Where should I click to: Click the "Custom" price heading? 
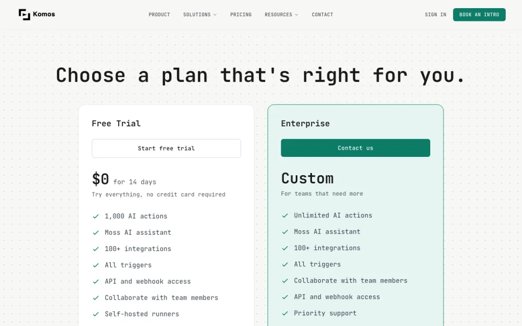(307, 178)
